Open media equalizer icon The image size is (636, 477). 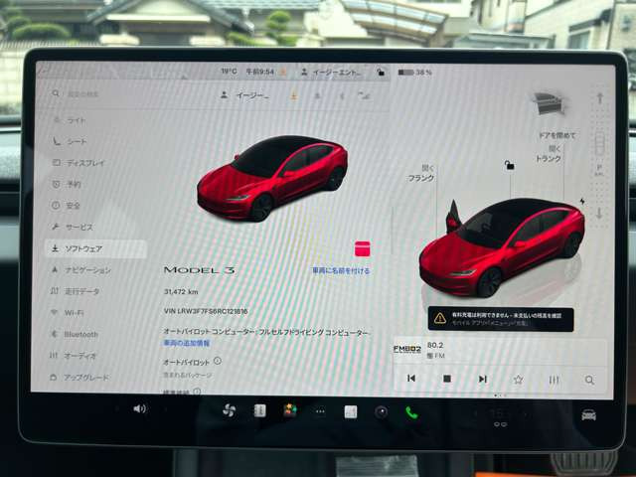pos(554,380)
